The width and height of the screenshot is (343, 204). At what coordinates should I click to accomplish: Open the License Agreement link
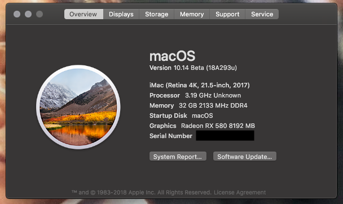240,192
